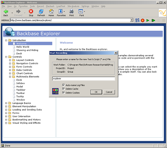This screenshot has height=148, width=167.
Task: Click the Refresh toolbar icon
Action: [x=41, y=11]
